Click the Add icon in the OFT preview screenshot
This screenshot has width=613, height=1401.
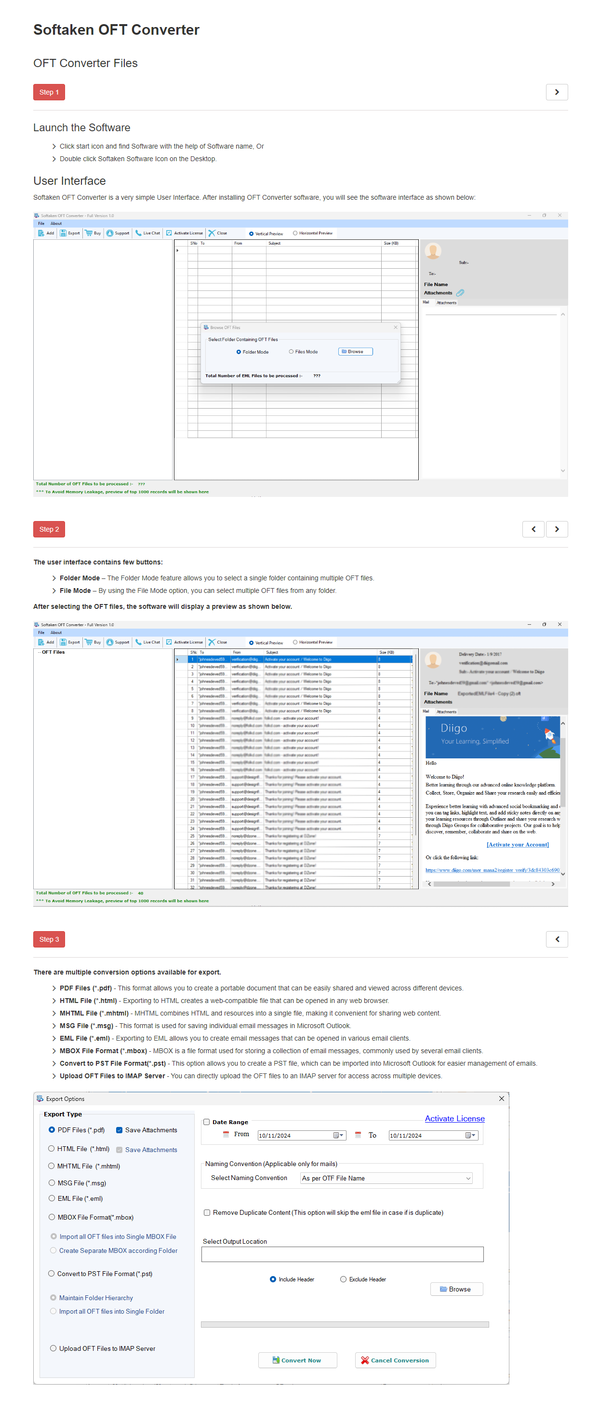pos(41,642)
